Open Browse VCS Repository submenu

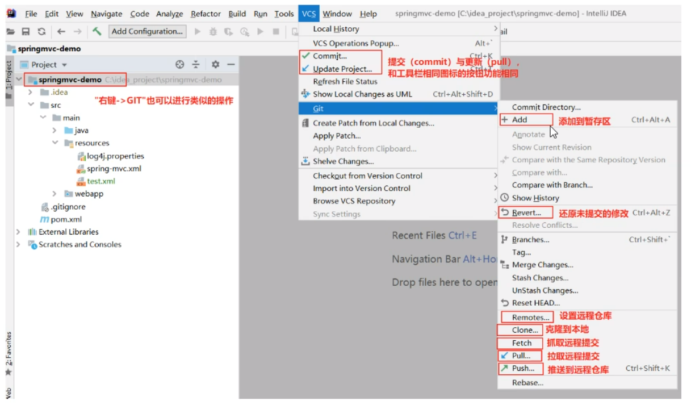tap(399, 201)
